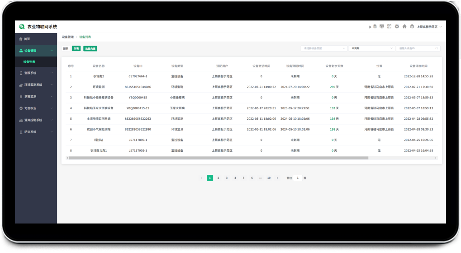Screen dimensions: 461x253
Task: Click the scrollbar left arrow
Action: 67,158
